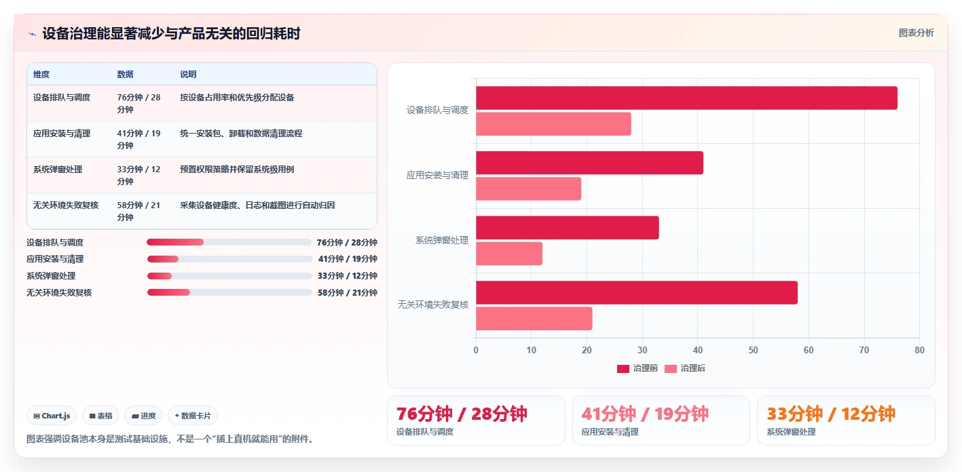Click the 无关环境失败复核 progress row label
Viewport: 962px width, 472px height.
[59, 293]
